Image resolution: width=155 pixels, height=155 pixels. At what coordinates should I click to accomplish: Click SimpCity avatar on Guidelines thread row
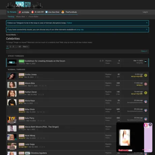(146, 62)
